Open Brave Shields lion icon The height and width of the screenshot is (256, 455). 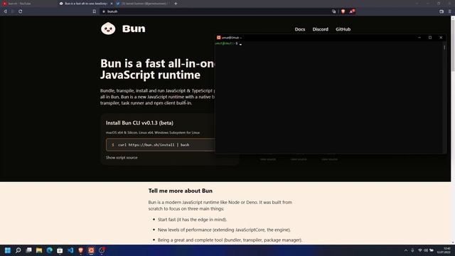coord(343,11)
